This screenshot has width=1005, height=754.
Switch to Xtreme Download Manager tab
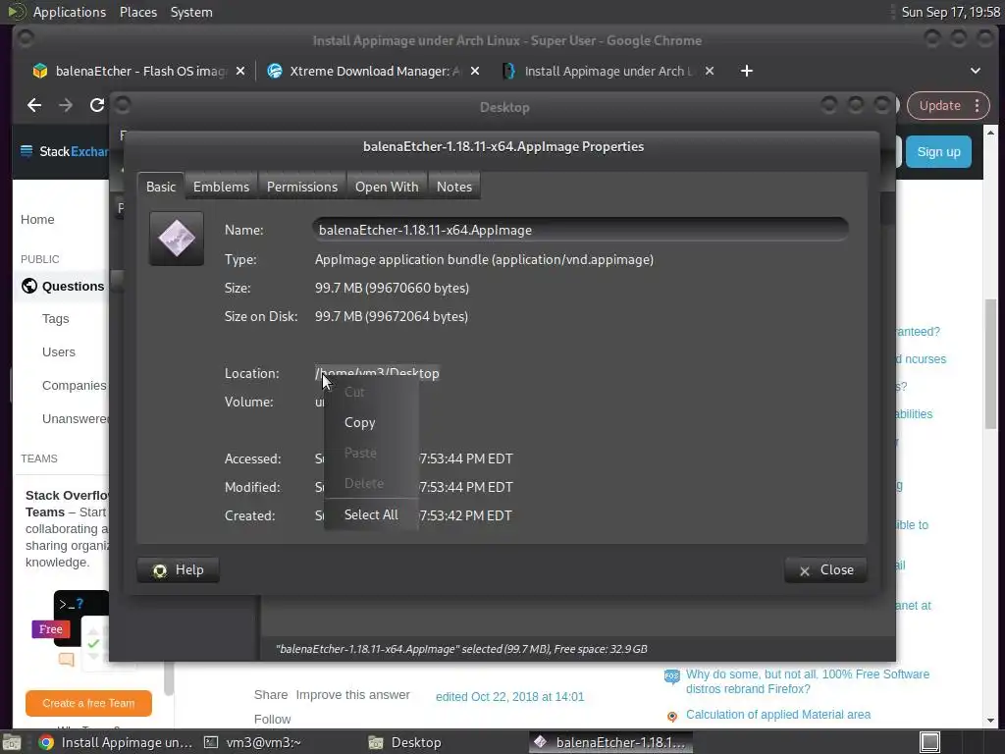(x=373, y=71)
